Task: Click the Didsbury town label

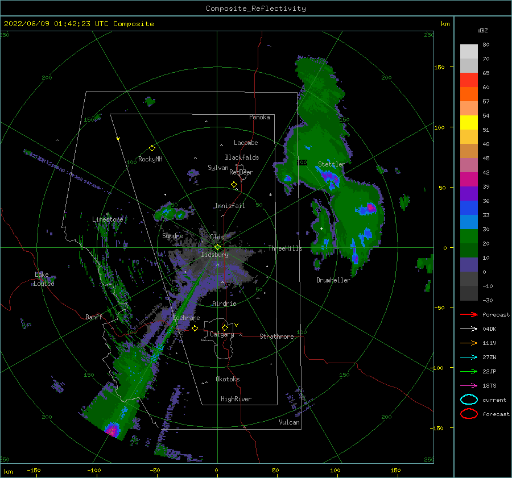Action: tap(214, 255)
